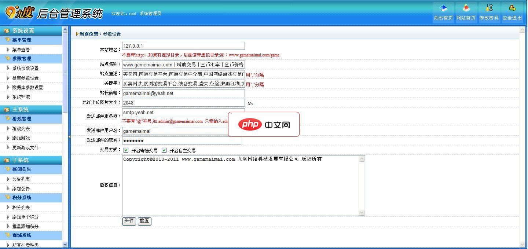528x249 pixels.
Task: Disable 开启自主交易 checkbox
Action: click(164, 150)
